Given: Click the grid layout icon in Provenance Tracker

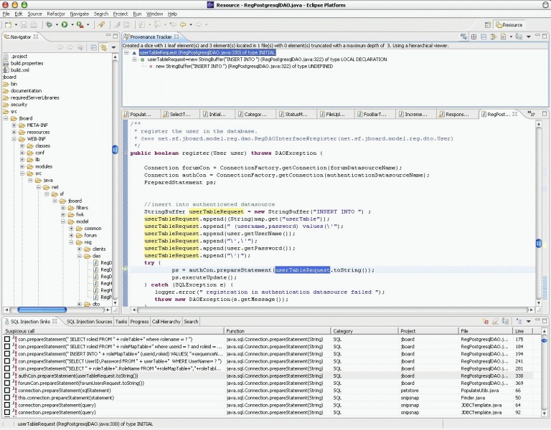Looking at the screenshot, I should pos(474,37).
